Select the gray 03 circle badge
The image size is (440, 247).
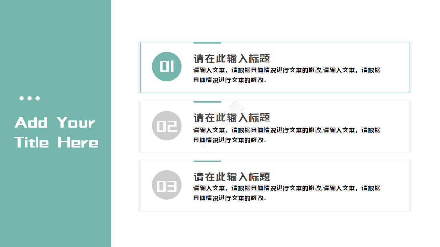(x=167, y=185)
